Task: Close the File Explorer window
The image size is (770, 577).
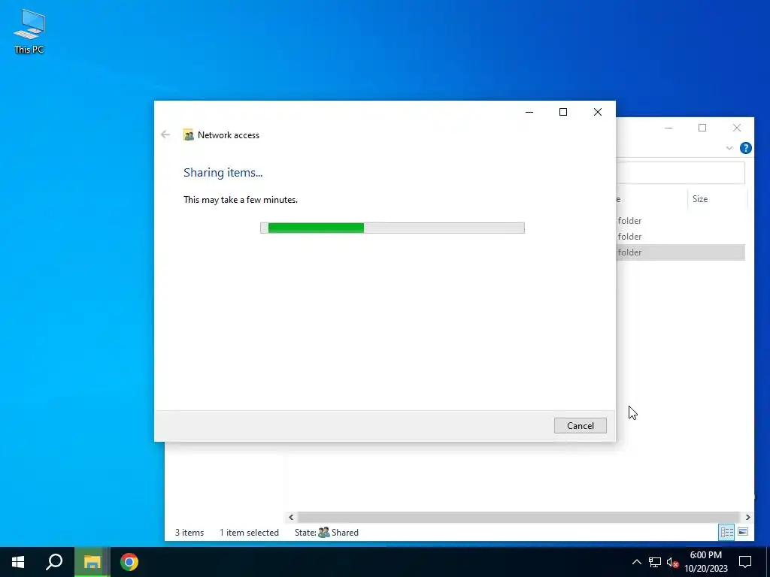Action: 737,128
